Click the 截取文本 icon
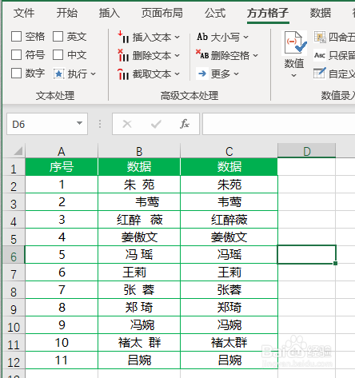This screenshot has height=378, width=355. click(x=124, y=74)
